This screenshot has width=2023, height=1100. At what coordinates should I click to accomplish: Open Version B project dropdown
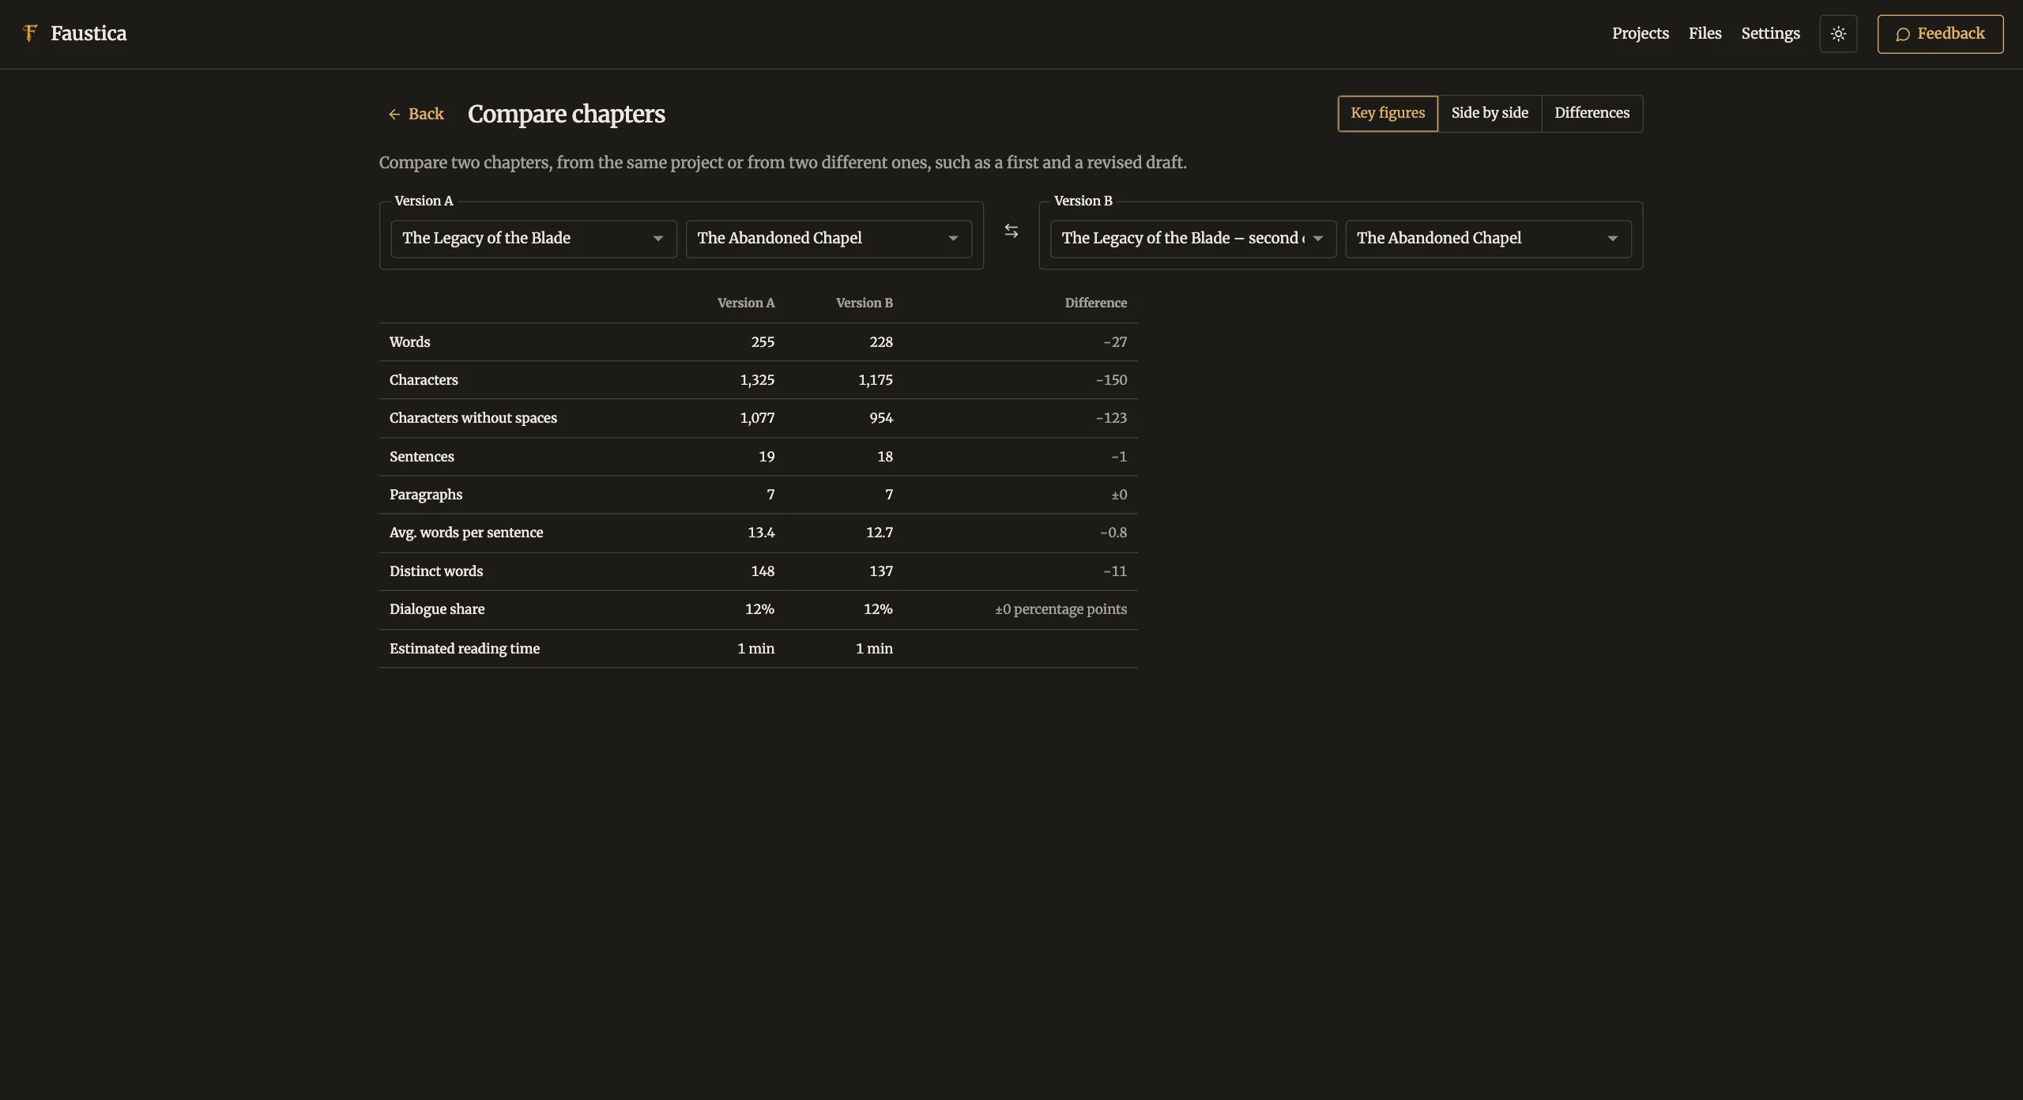[x=1192, y=239]
